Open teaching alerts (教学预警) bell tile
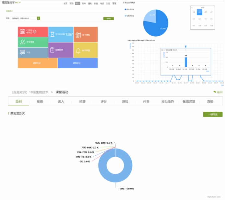Viewport: 225px width, 200px height. [86, 50]
